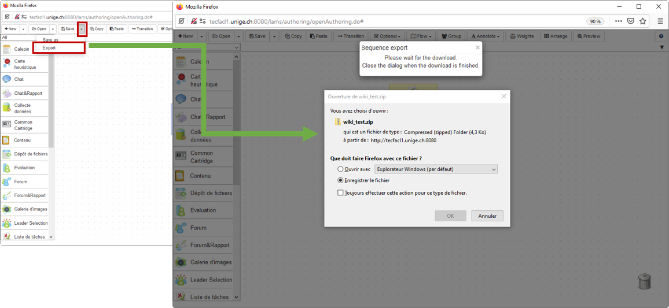Choose 'Save as' from the Save menu
Image resolution: width=669 pixels, height=308 pixels.
[x=50, y=40]
